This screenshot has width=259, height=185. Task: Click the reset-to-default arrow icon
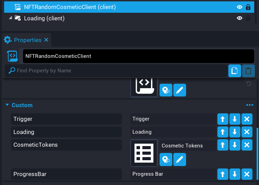coord(248,84)
